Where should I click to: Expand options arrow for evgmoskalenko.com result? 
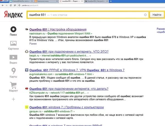pos(93,74)
